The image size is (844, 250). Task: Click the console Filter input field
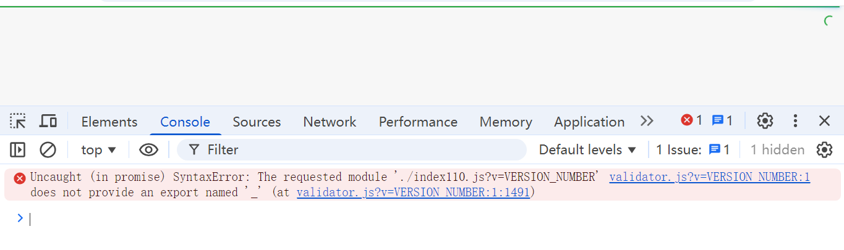359,149
